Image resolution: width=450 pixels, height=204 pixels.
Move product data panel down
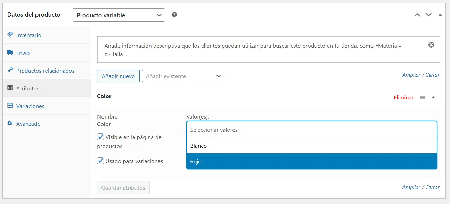pyautogui.click(x=429, y=15)
